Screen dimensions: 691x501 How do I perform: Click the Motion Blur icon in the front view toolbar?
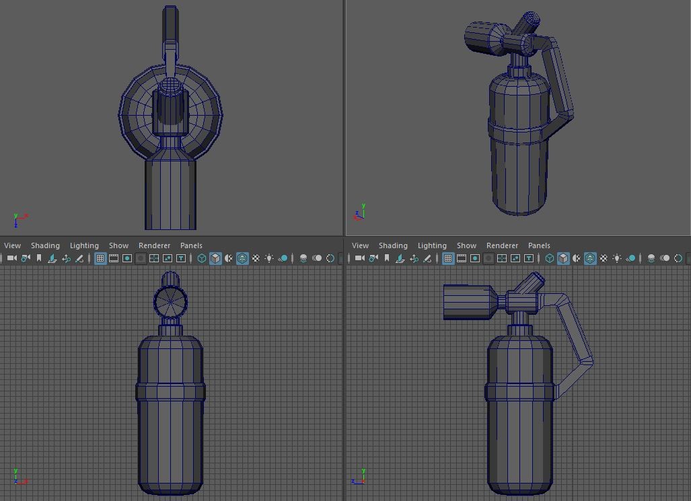click(316, 258)
